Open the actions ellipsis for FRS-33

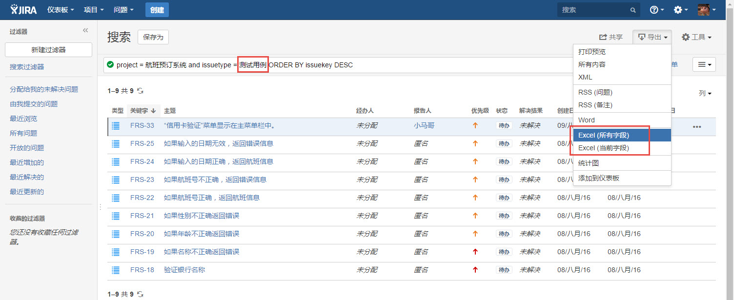point(697,127)
